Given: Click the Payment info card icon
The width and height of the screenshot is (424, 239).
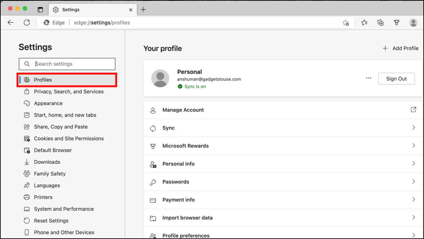Looking at the screenshot, I should 153,200.
